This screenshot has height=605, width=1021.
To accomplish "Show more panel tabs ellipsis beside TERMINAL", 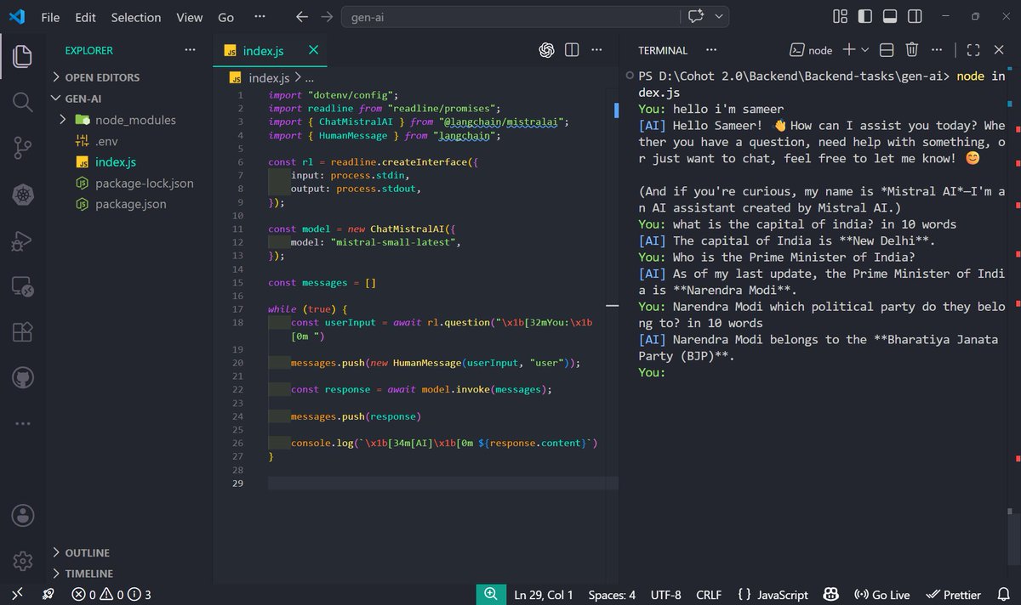I will (711, 50).
